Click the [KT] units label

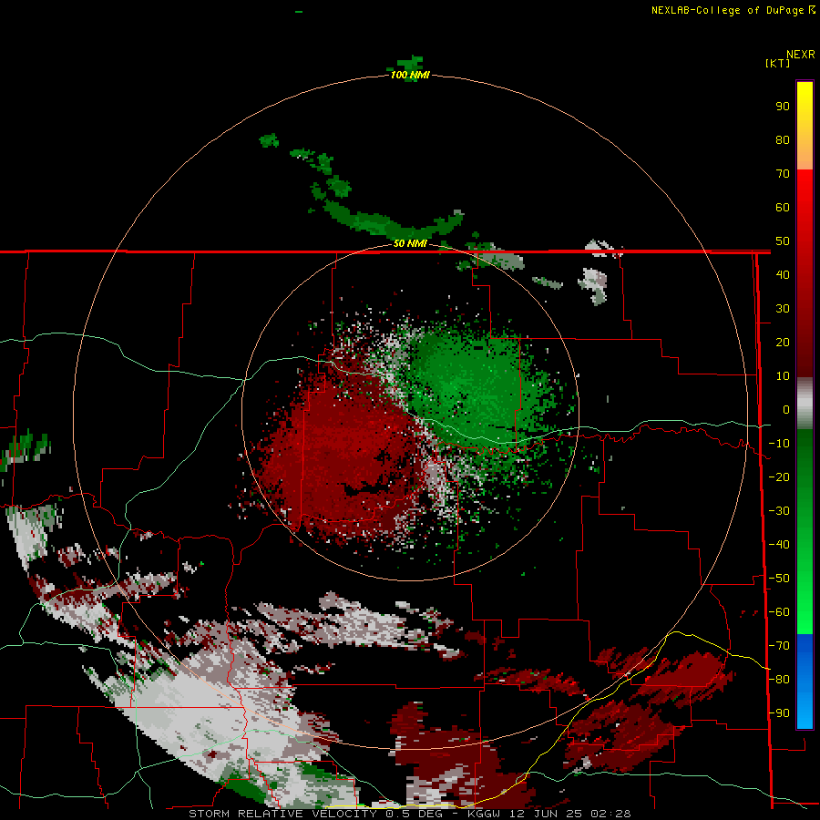click(778, 63)
